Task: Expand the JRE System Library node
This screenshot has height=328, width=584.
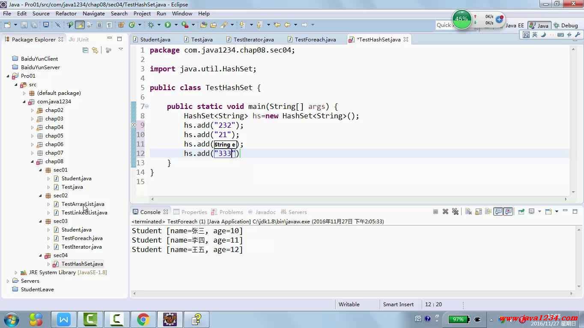Action: click(16, 272)
